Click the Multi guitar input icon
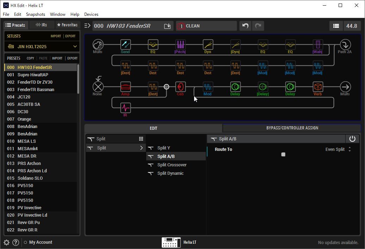This screenshot has width=365, height=249. pyautogui.click(x=98, y=44)
